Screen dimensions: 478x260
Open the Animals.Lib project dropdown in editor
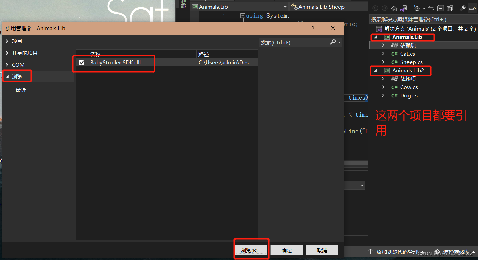coord(285,7)
